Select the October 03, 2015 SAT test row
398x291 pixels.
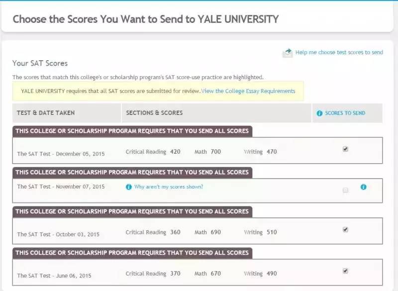click(198, 231)
